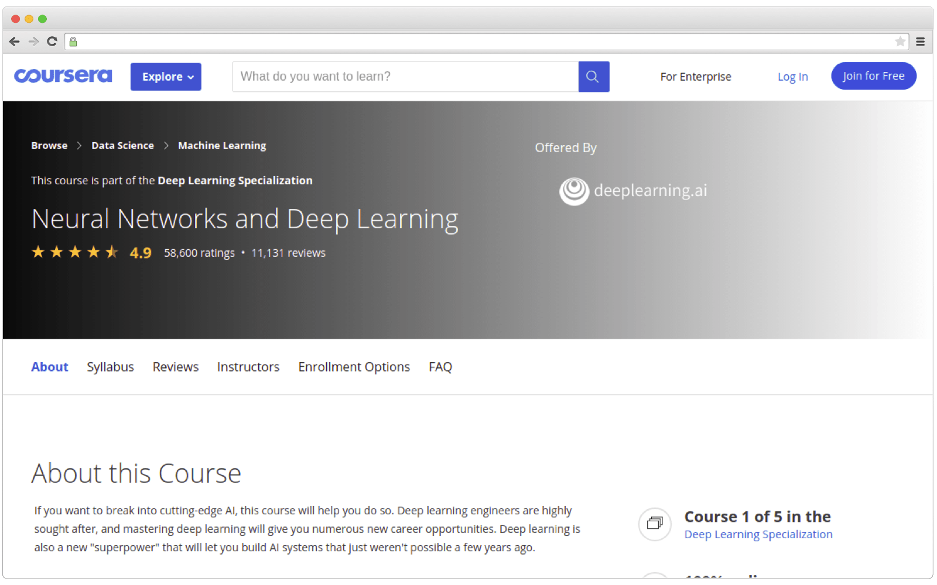Open For Enterprise link

696,77
